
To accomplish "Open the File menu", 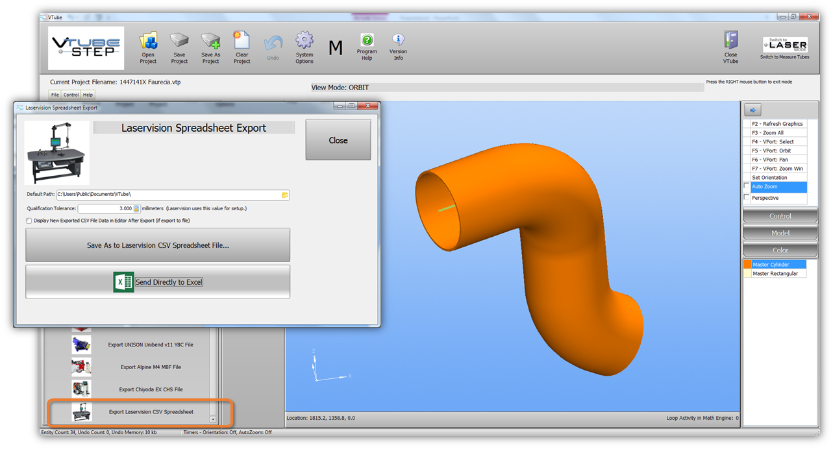I will [x=55, y=95].
